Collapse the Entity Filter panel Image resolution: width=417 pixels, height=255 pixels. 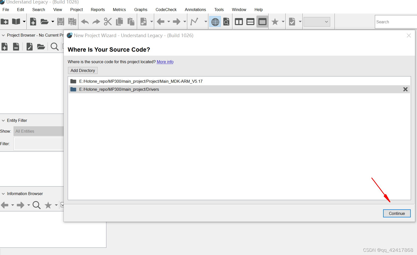3,121
